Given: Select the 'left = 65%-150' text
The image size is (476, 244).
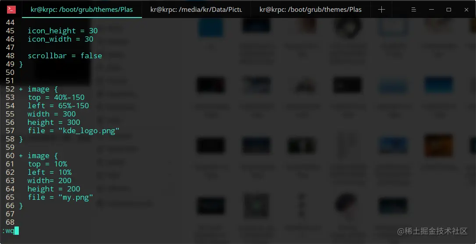Looking at the screenshot, I should pyautogui.click(x=58, y=106).
